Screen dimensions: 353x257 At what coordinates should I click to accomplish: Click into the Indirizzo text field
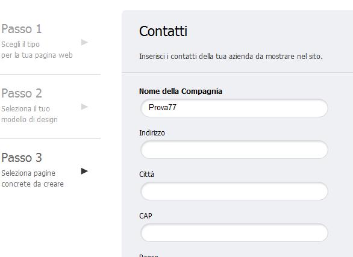pyautogui.click(x=234, y=150)
